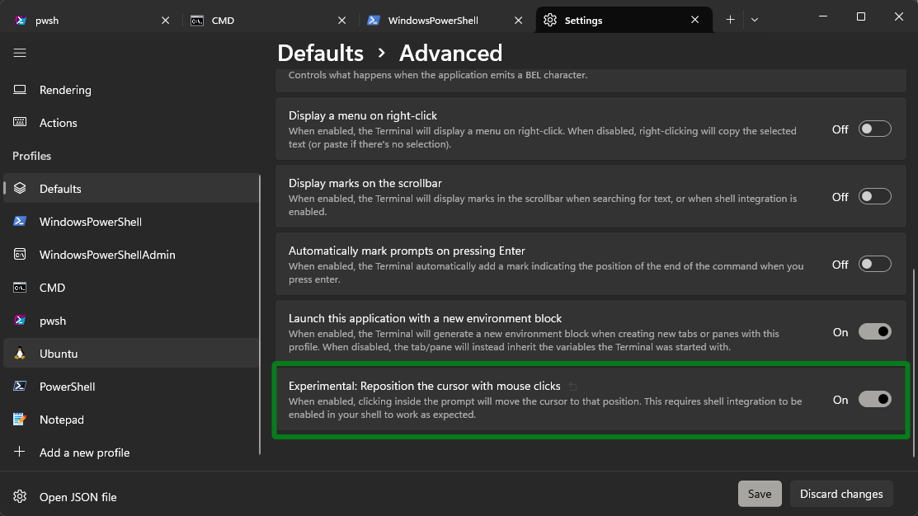The height and width of the screenshot is (516, 918).
Task: Save the settings changes
Action: (760, 494)
